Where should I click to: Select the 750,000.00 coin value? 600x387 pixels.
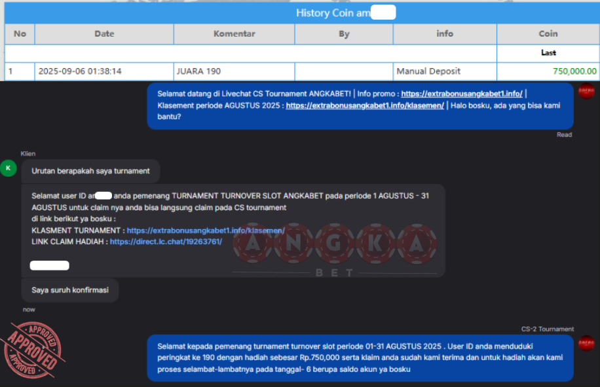click(x=574, y=71)
